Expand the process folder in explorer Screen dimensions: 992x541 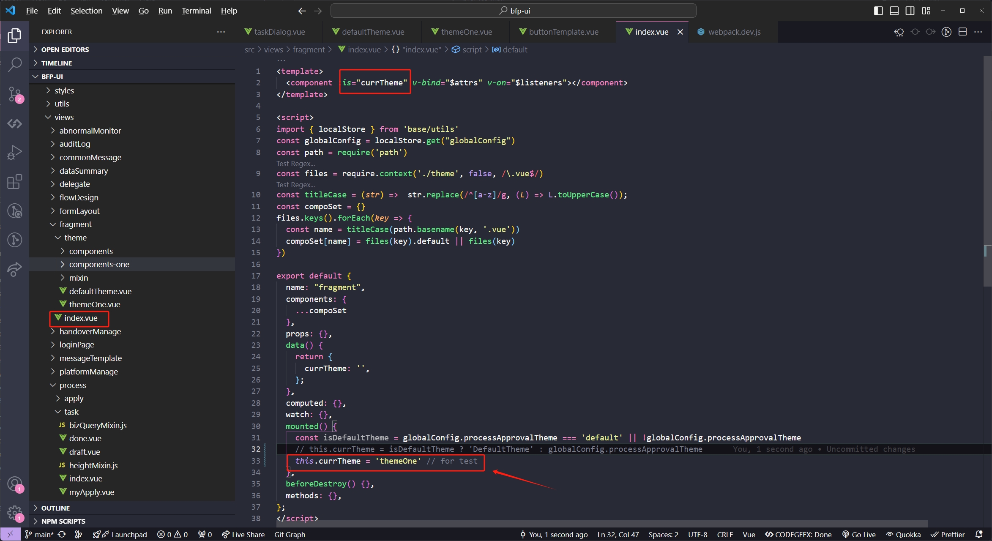(74, 385)
